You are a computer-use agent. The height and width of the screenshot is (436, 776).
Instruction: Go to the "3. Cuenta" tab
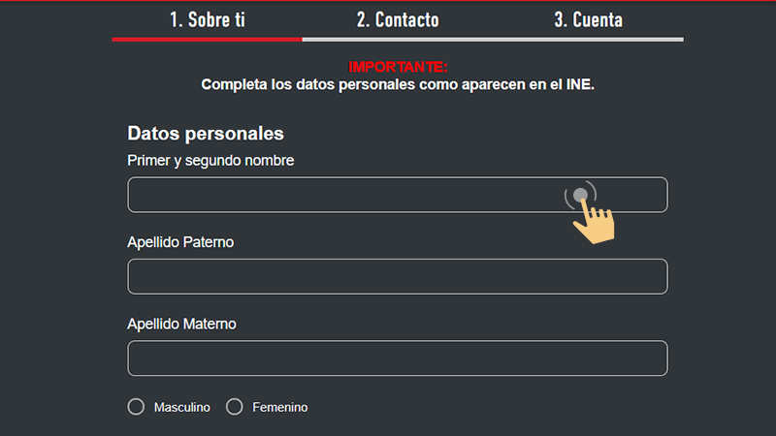click(x=588, y=19)
